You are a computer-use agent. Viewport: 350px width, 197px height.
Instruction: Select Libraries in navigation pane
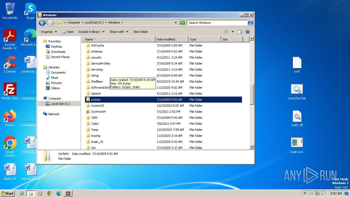pos(54,67)
